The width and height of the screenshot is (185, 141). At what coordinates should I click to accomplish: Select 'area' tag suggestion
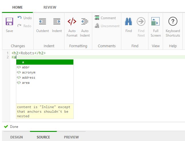click(45, 83)
